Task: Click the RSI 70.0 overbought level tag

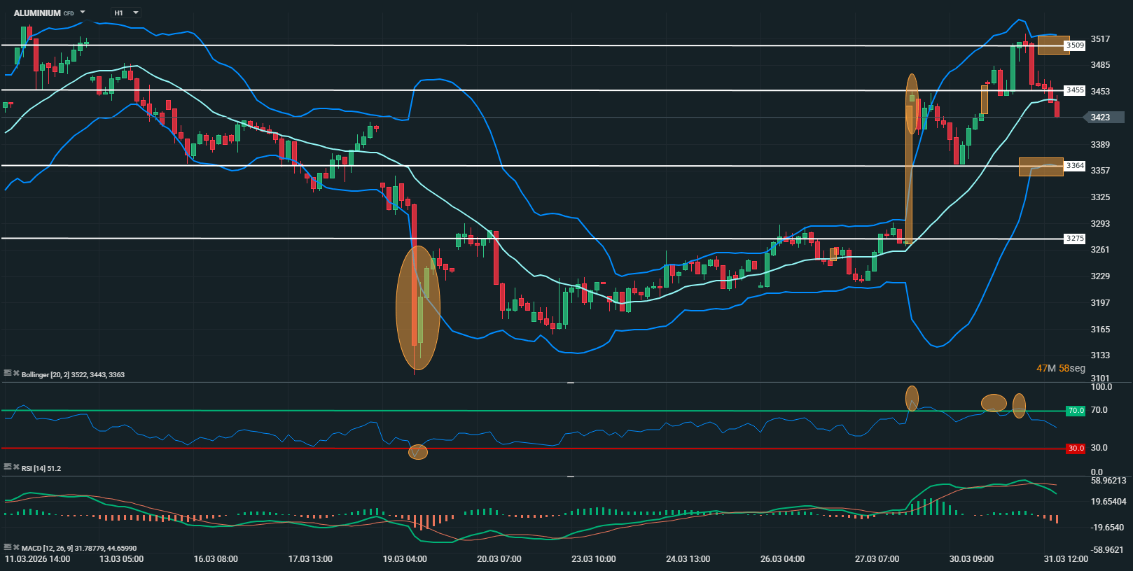Action: click(1075, 411)
